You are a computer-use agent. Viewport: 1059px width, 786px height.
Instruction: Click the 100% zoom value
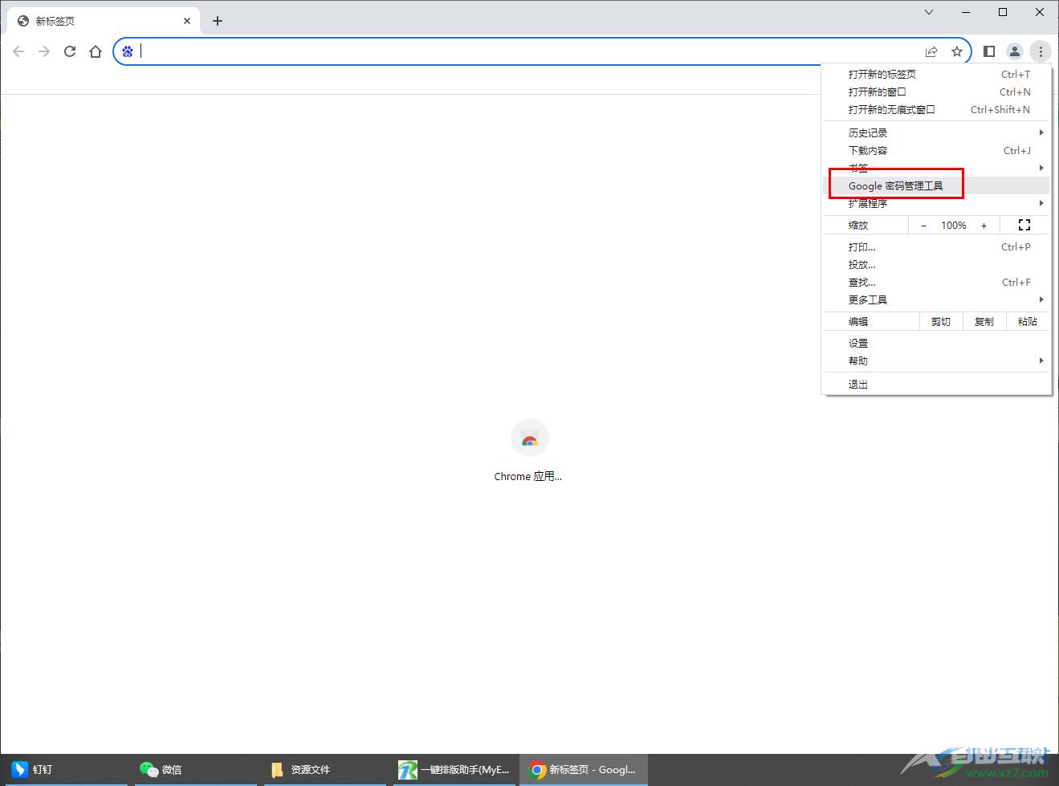[954, 226]
